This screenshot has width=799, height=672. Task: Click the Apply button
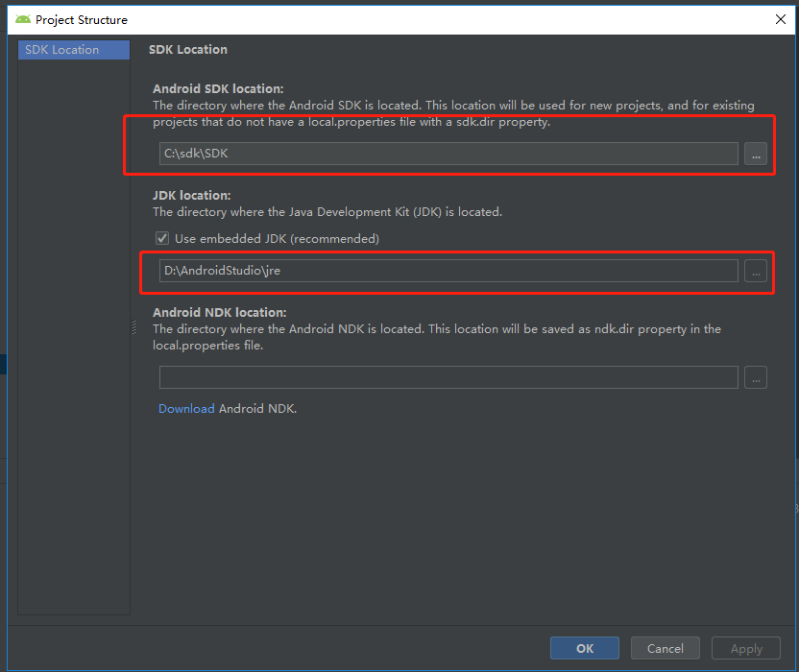point(745,648)
